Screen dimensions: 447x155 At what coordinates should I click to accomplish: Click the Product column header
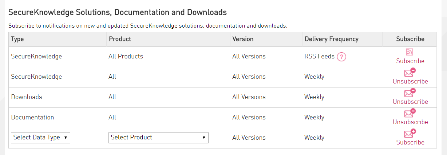(120, 39)
